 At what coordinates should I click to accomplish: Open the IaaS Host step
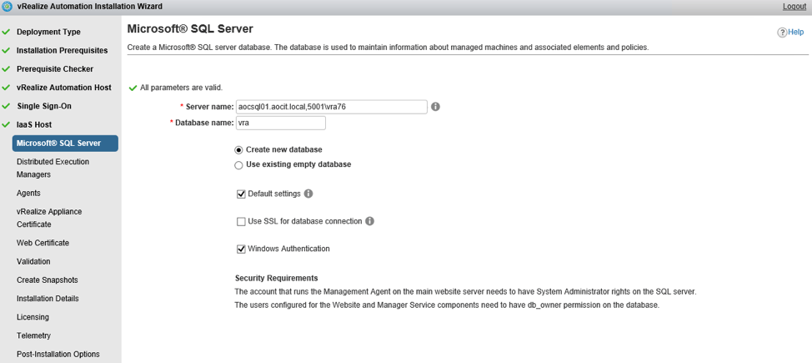(x=34, y=124)
